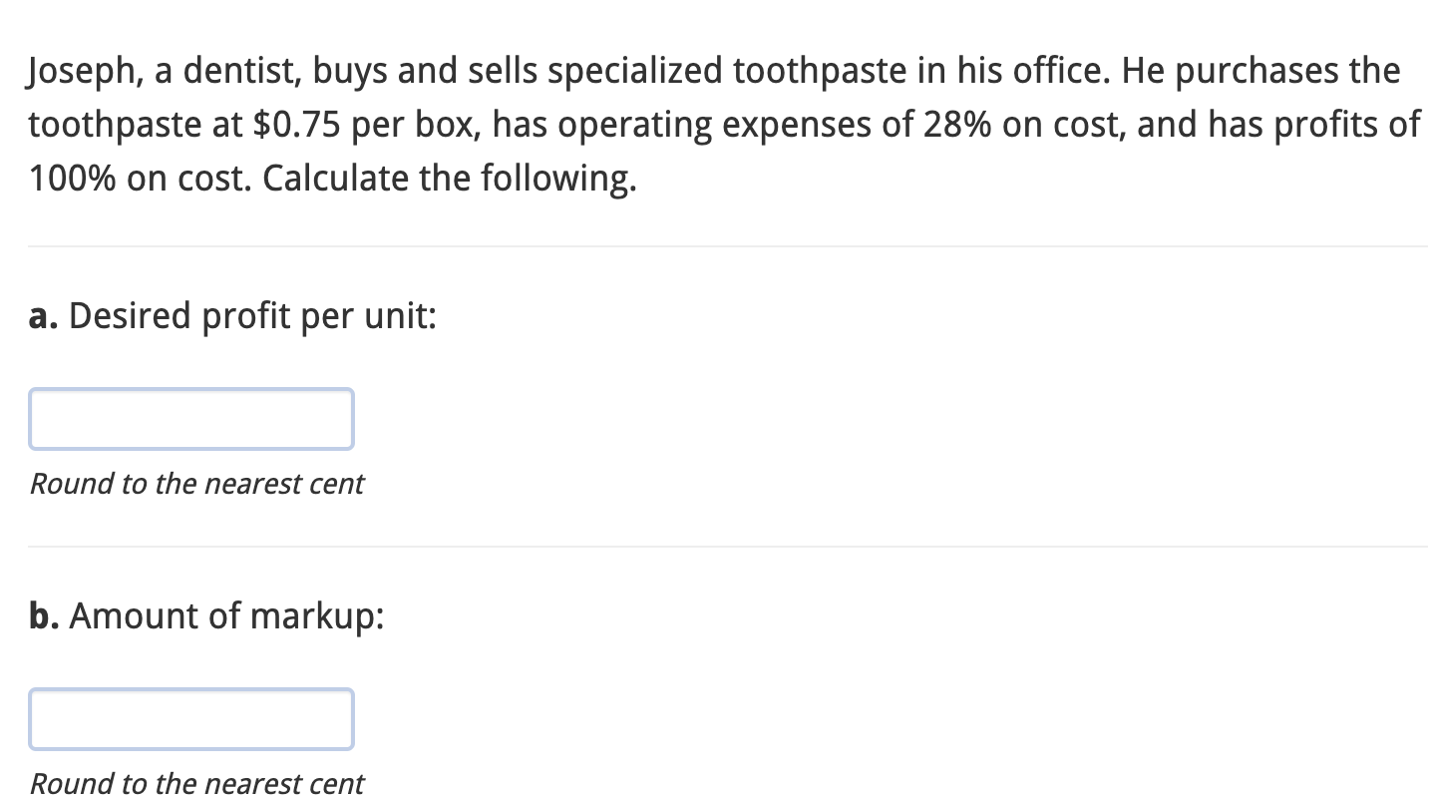Select the problem statement paragraph about Joseph

point(698,124)
